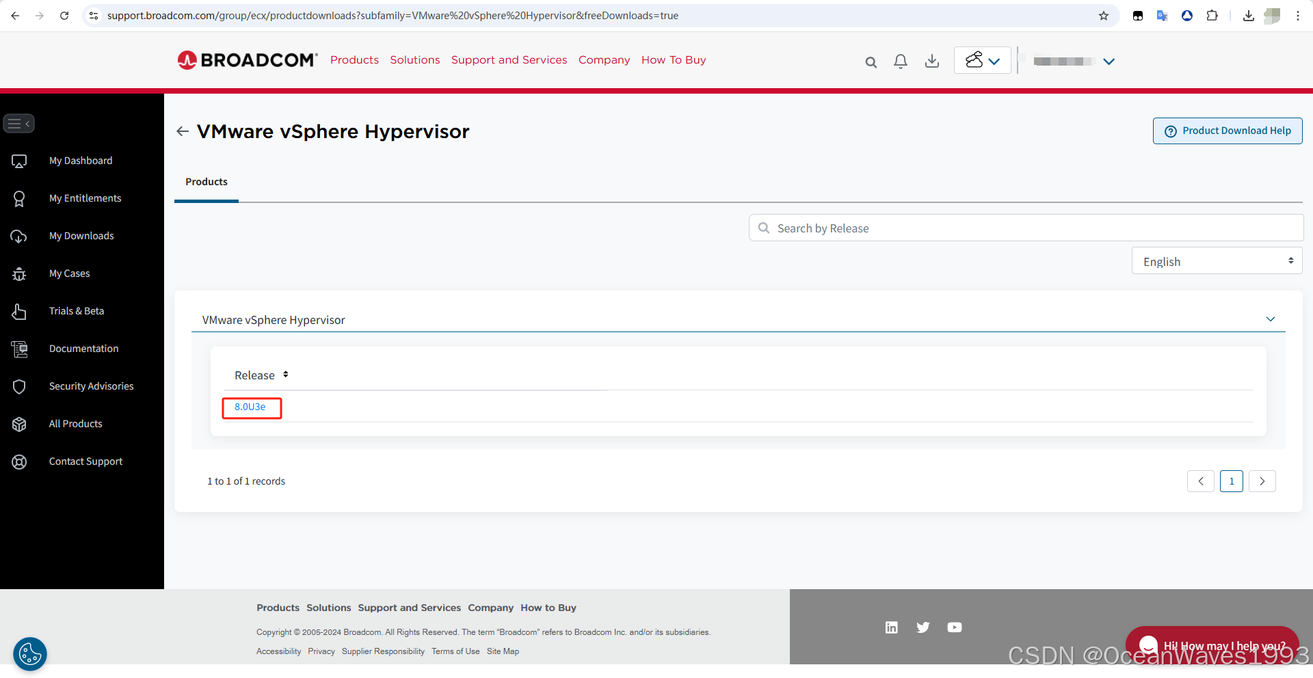Viewport: 1313px width, 678px height.
Task: Open notifications bell icon
Action: coord(901,62)
